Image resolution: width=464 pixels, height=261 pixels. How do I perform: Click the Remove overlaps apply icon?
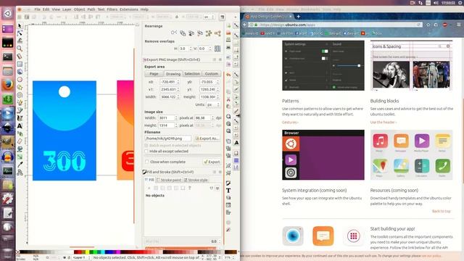(217, 49)
